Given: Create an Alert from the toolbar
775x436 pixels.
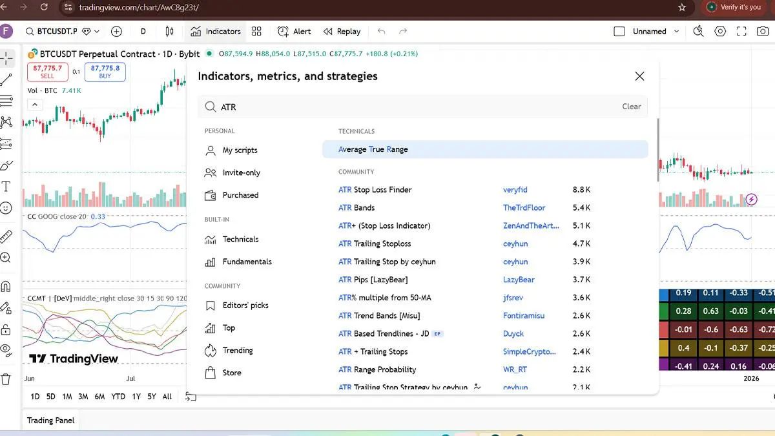Looking at the screenshot, I should tap(294, 31).
